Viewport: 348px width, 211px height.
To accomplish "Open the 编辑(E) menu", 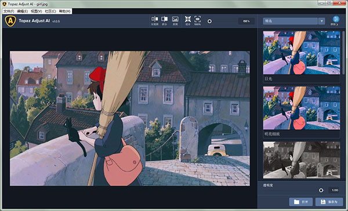I will (23, 12).
